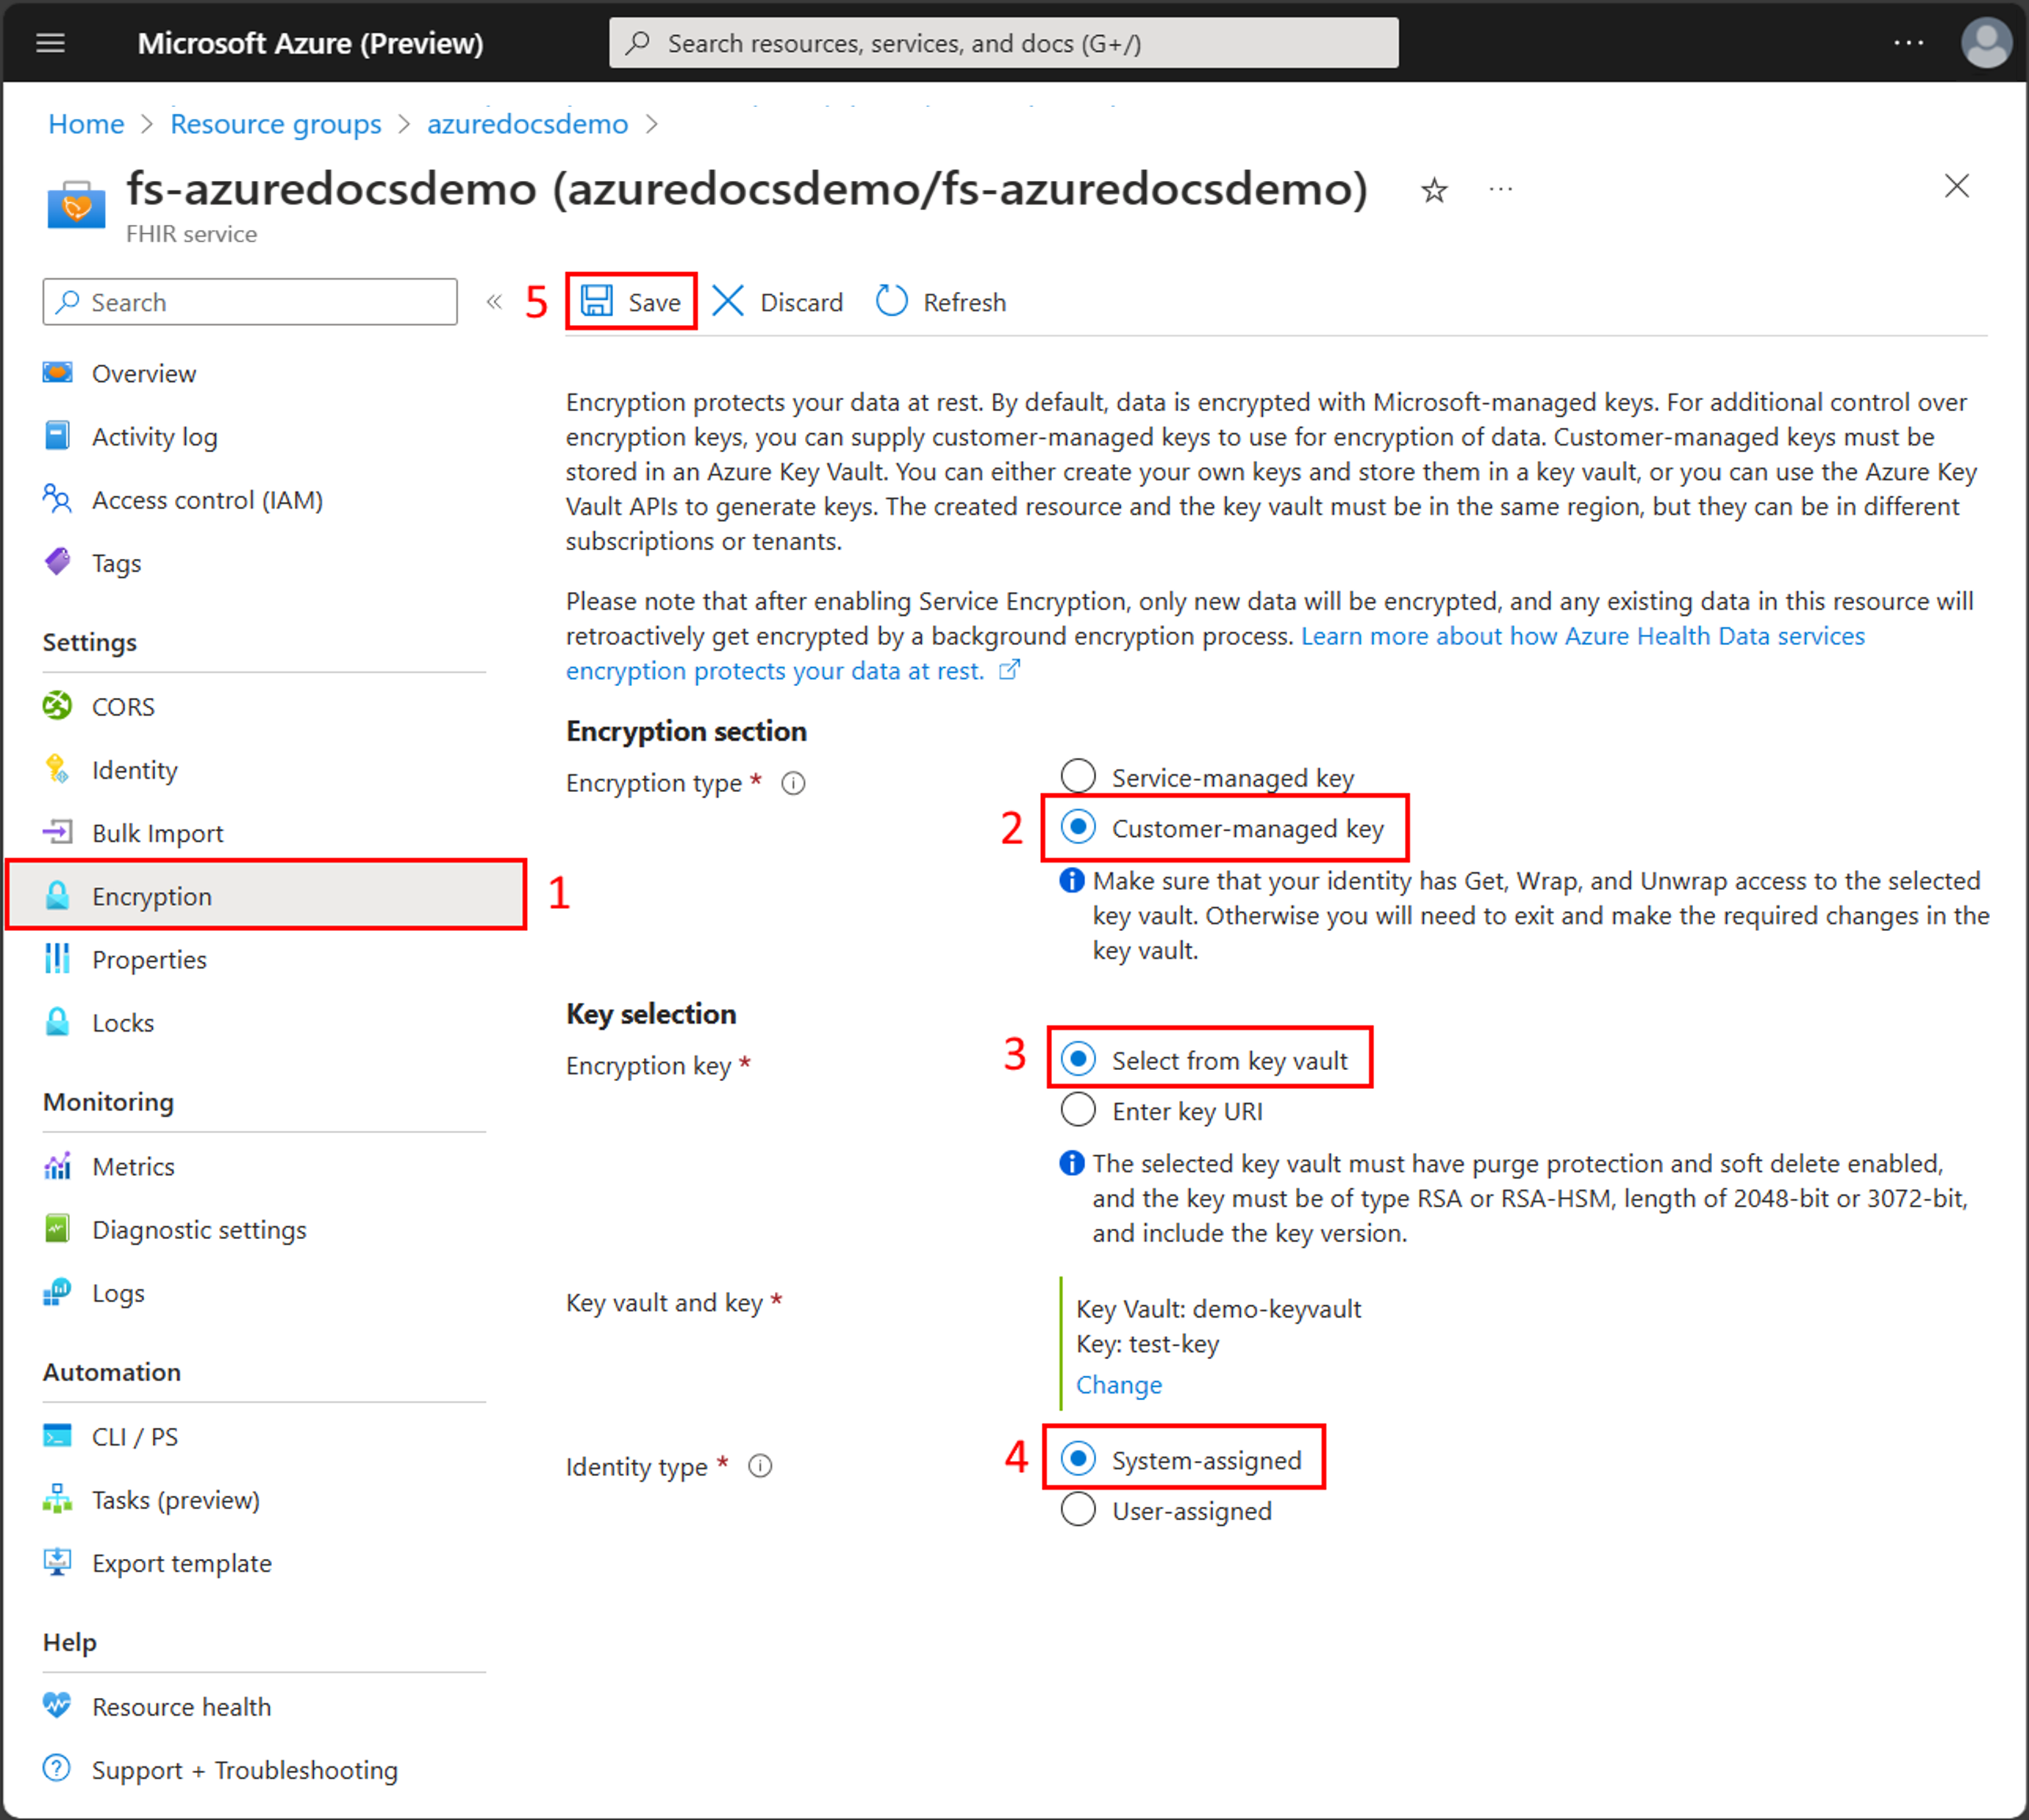Viewport: 2029px width, 1820px height.
Task: Click the Refresh circular arrow icon
Action: 890,301
